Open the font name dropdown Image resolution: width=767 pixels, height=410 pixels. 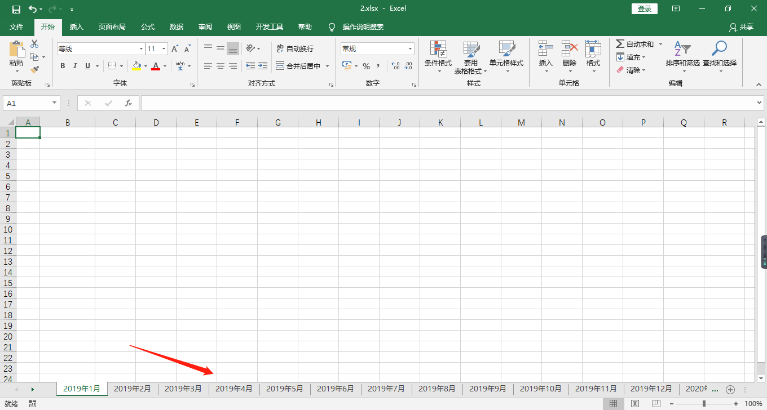click(141, 49)
